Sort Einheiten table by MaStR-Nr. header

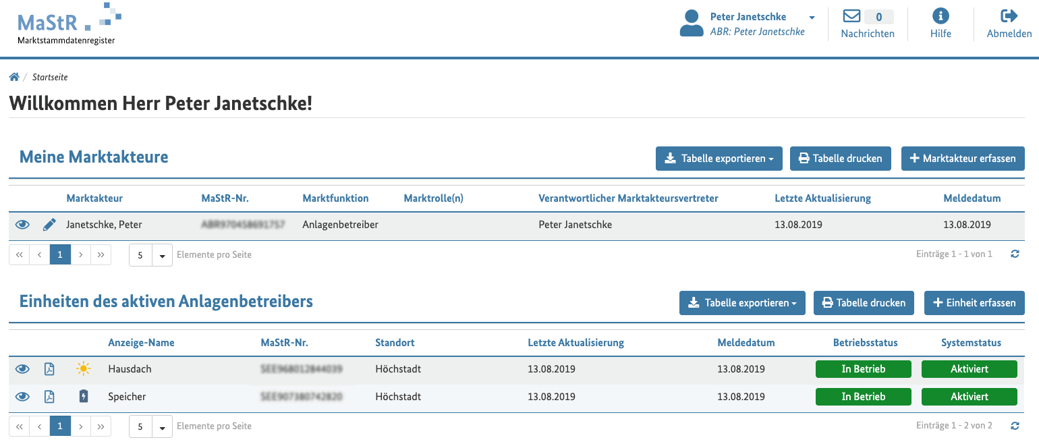[x=284, y=343]
